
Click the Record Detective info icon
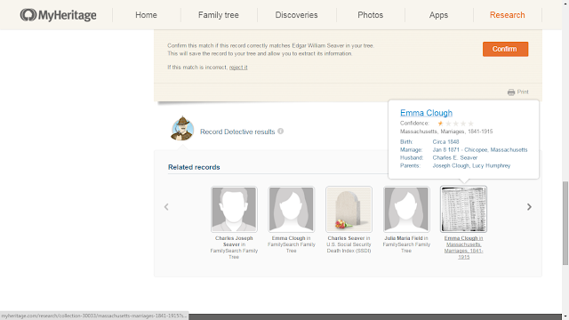[281, 132]
